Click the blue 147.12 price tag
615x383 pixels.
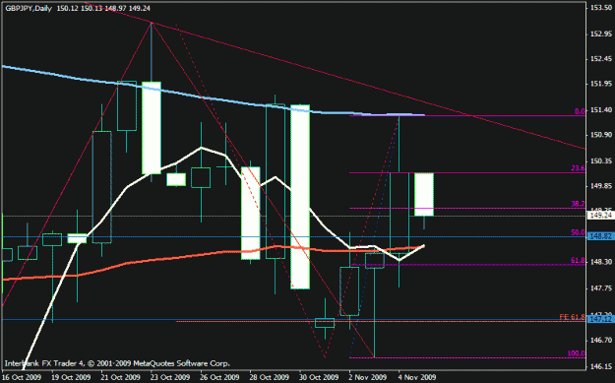click(601, 319)
